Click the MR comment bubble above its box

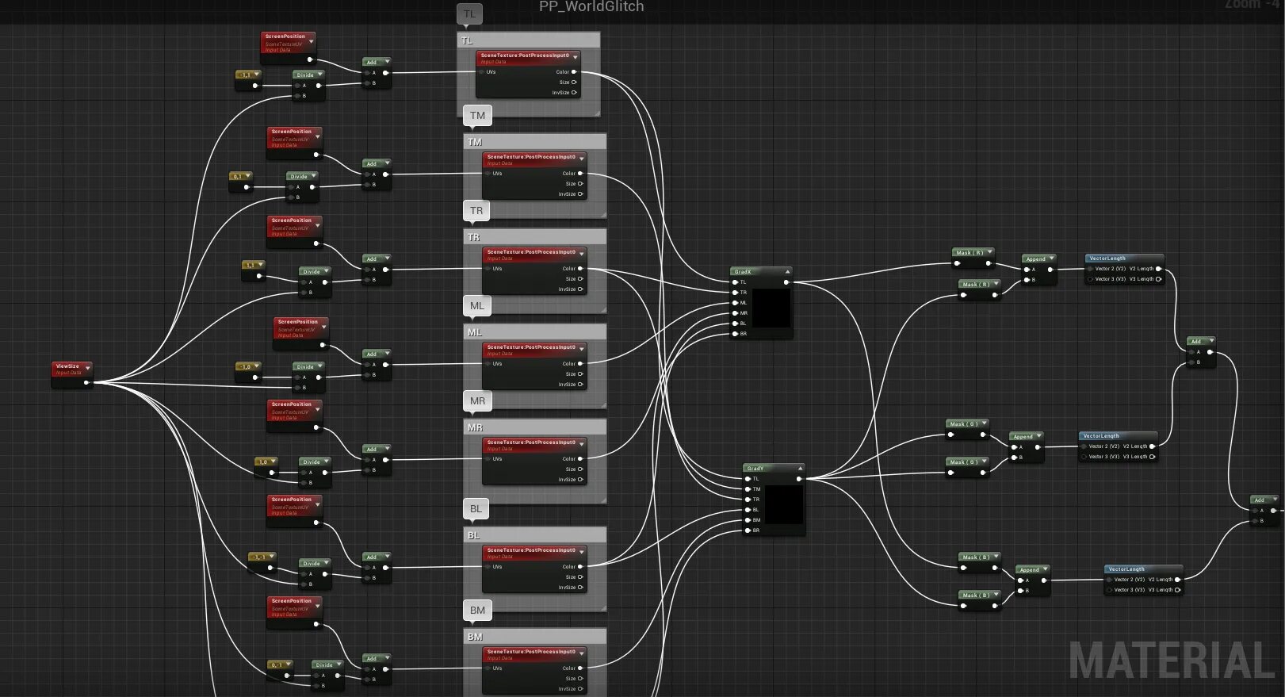(477, 400)
